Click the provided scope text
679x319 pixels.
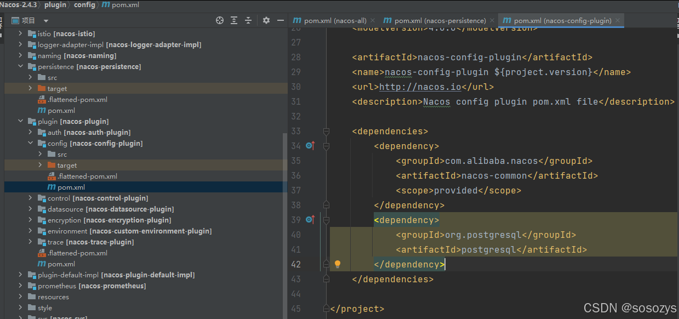point(456,190)
